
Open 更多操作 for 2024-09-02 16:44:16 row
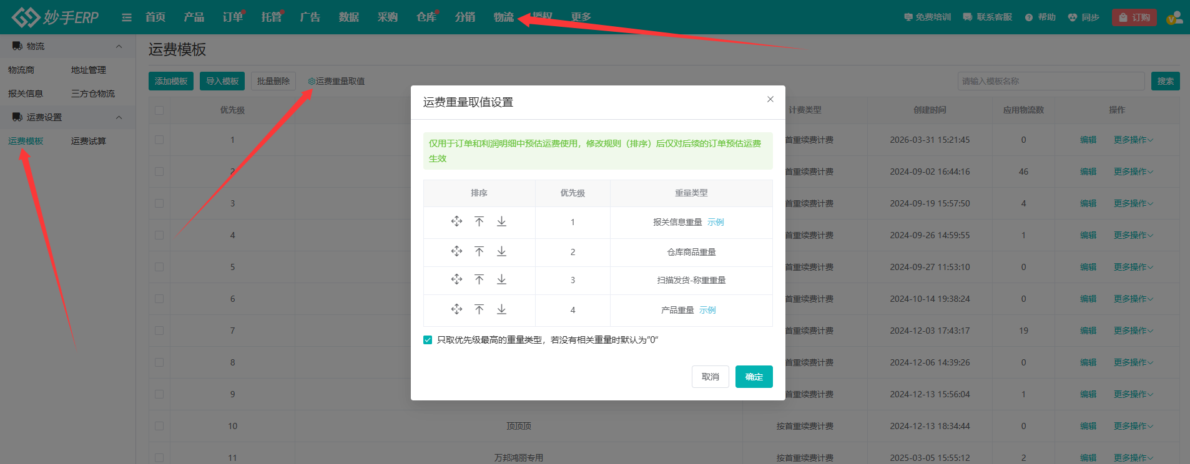point(1133,172)
